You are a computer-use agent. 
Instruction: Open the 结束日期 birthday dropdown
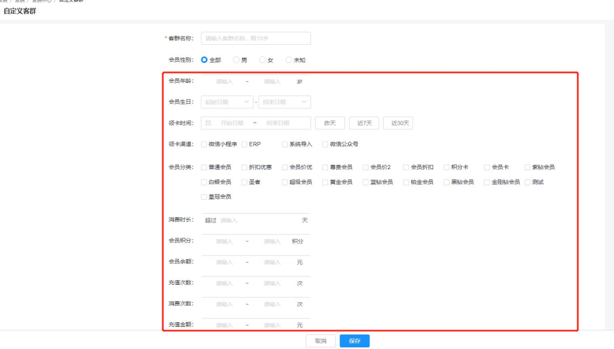pos(284,102)
